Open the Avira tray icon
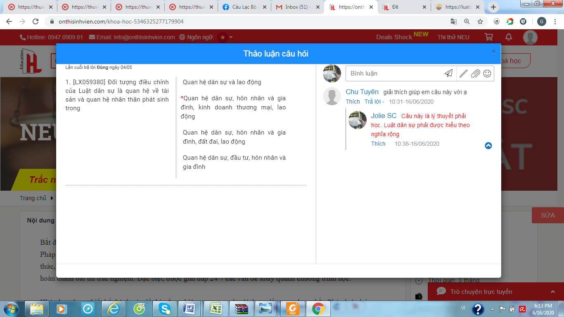This screenshot has height=317, width=564. [521, 308]
